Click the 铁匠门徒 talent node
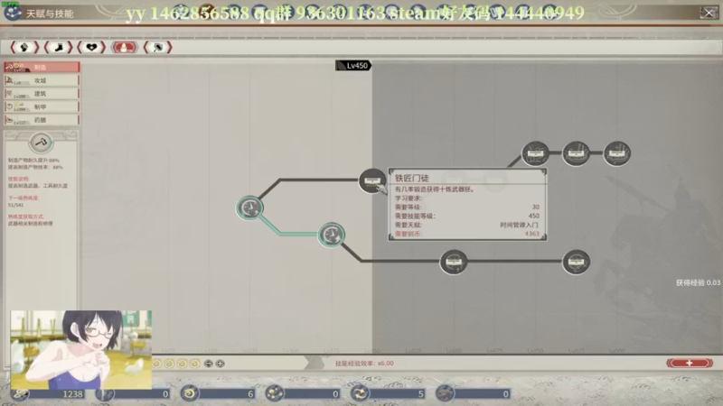723x406 pixels. pyautogui.click(x=372, y=180)
